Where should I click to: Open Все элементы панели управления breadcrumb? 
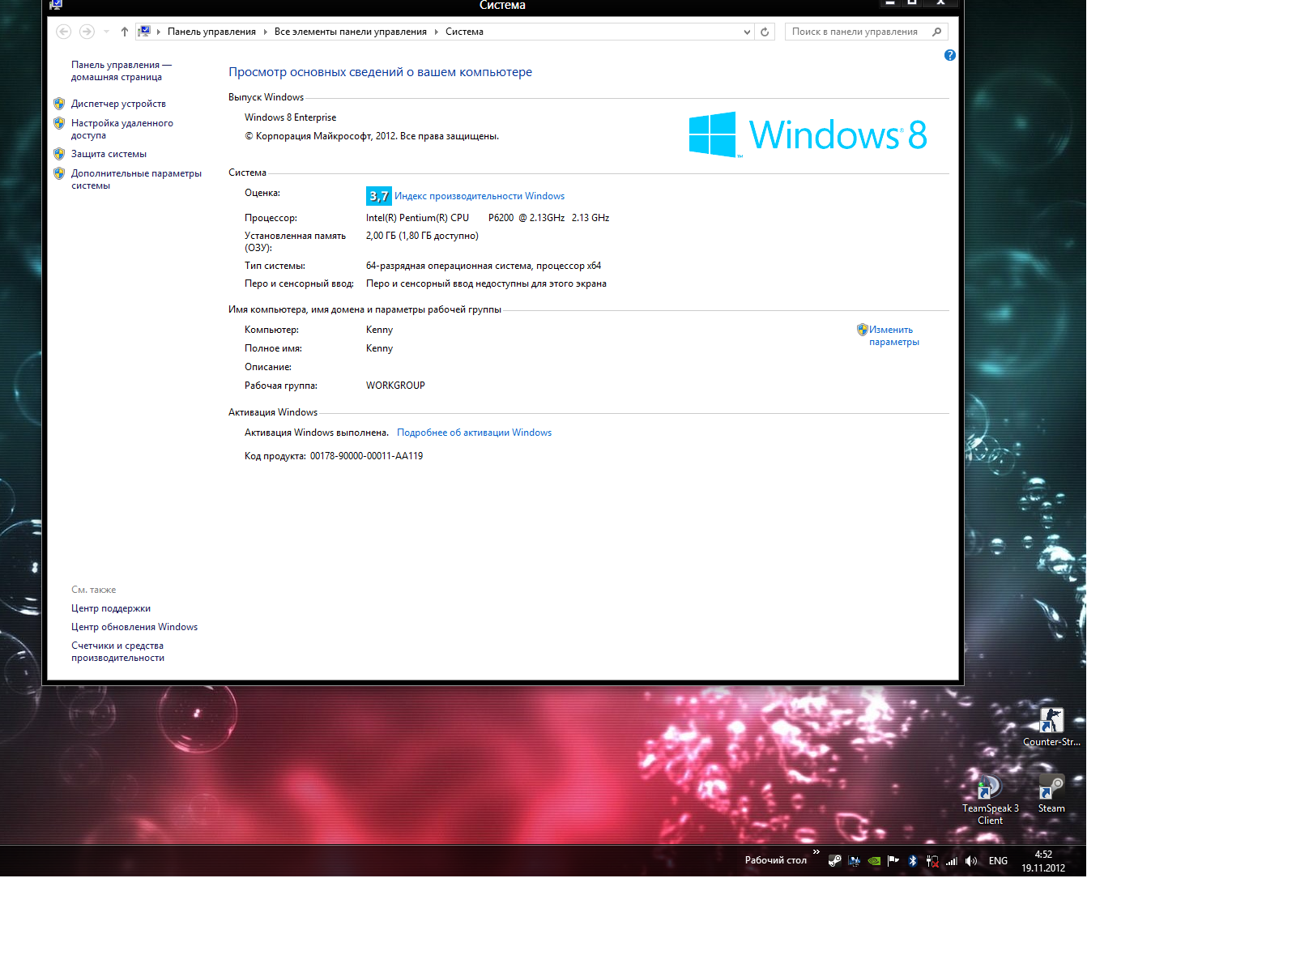tap(350, 32)
